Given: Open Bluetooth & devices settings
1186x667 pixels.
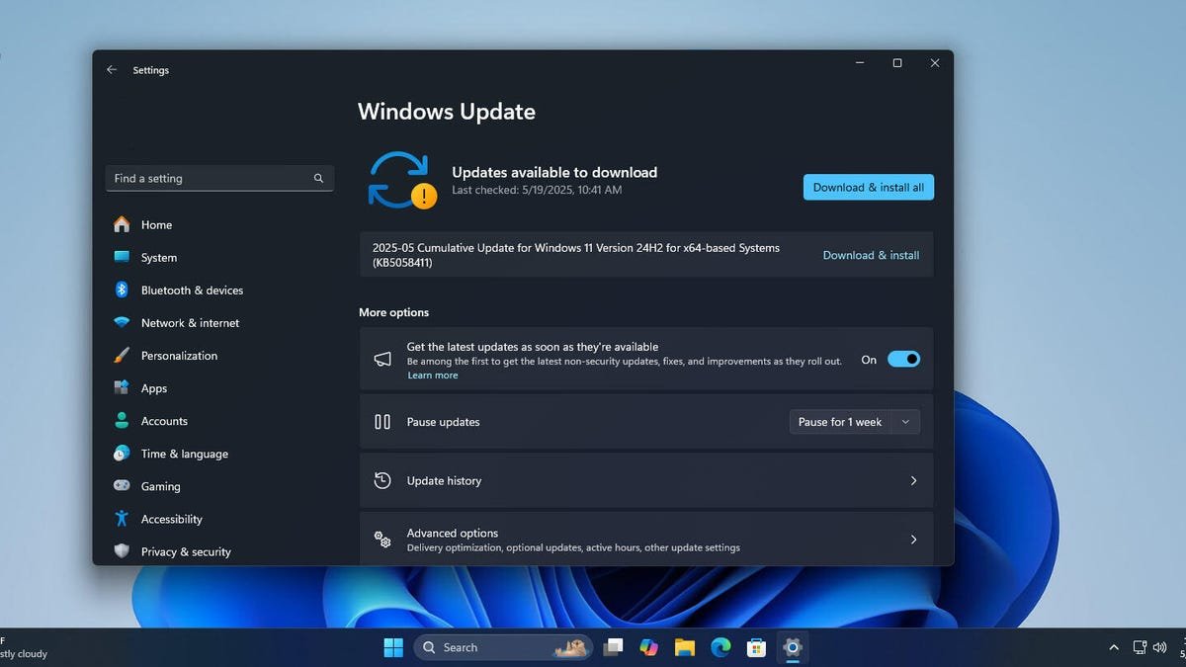Looking at the screenshot, I should [x=192, y=290].
